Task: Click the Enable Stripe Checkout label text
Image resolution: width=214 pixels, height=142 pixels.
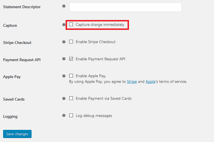Action: (x=95, y=42)
